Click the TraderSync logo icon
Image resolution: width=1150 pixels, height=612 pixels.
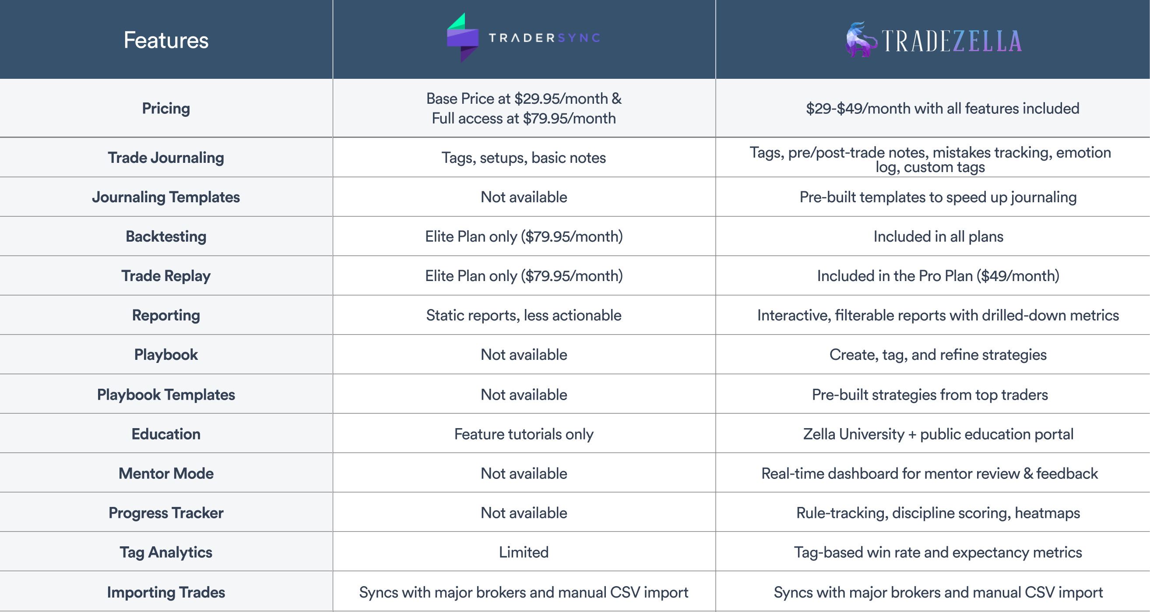[x=463, y=38]
